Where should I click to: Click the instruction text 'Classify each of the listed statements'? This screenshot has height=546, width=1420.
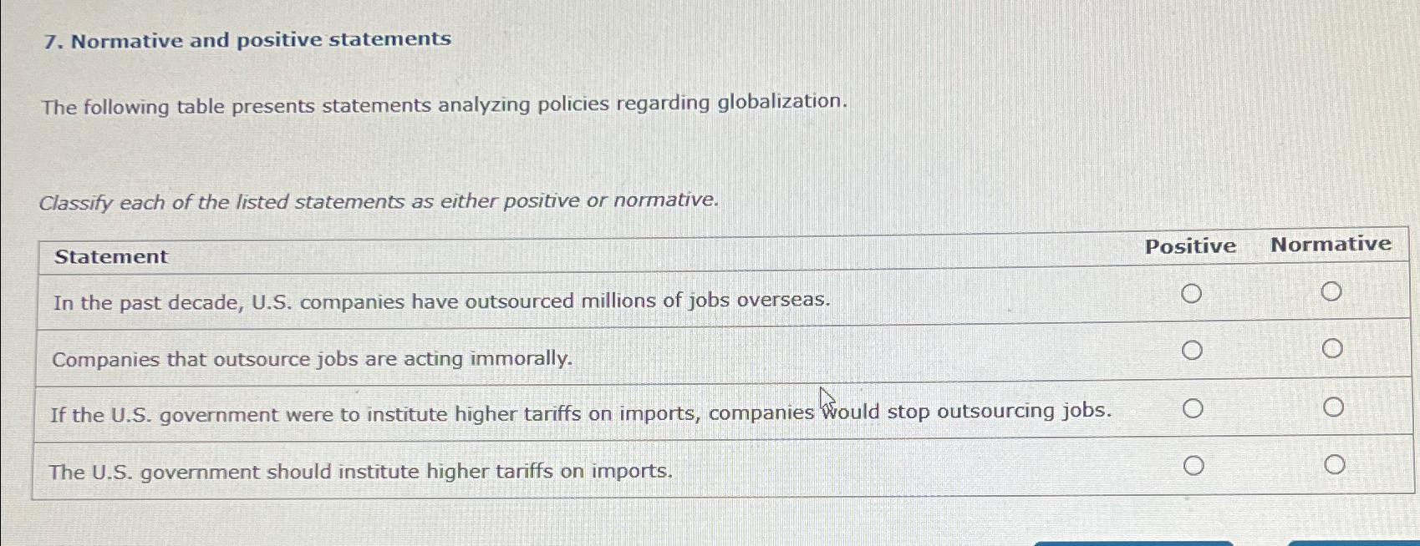(x=379, y=202)
